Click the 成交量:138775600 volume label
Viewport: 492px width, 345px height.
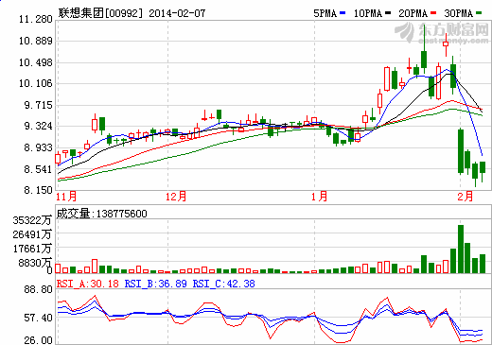101,214
